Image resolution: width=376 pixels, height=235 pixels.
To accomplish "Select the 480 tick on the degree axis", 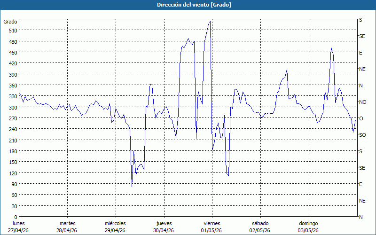I will click(13, 42).
